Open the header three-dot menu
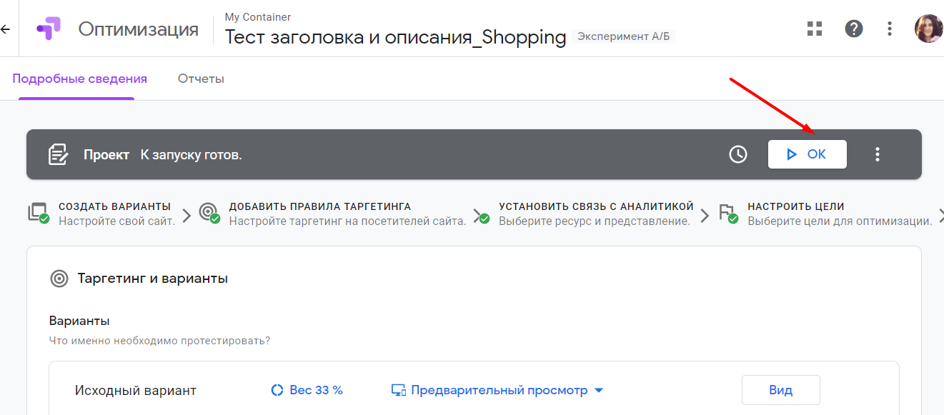 (x=890, y=29)
